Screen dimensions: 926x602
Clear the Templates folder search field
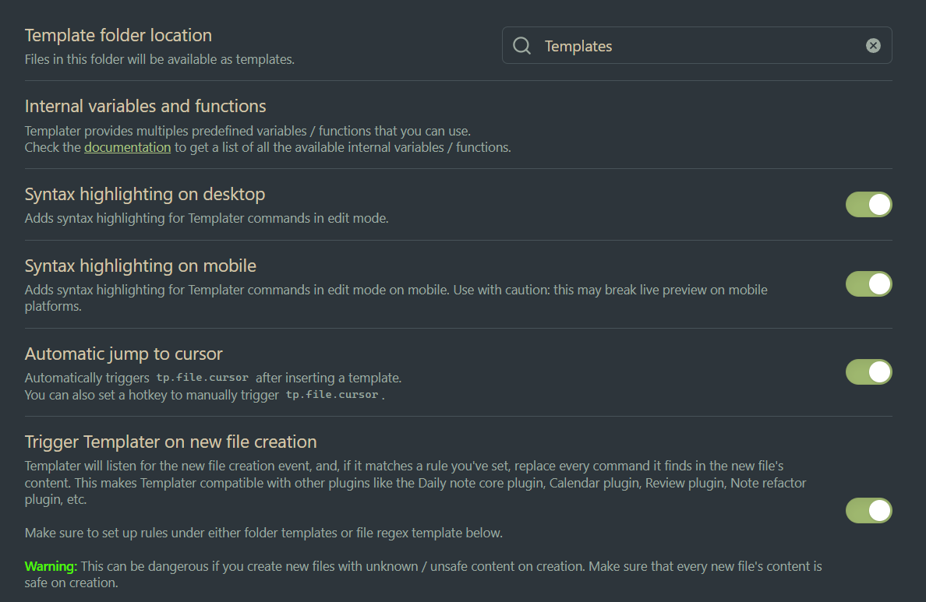click(x=873, y=46)
